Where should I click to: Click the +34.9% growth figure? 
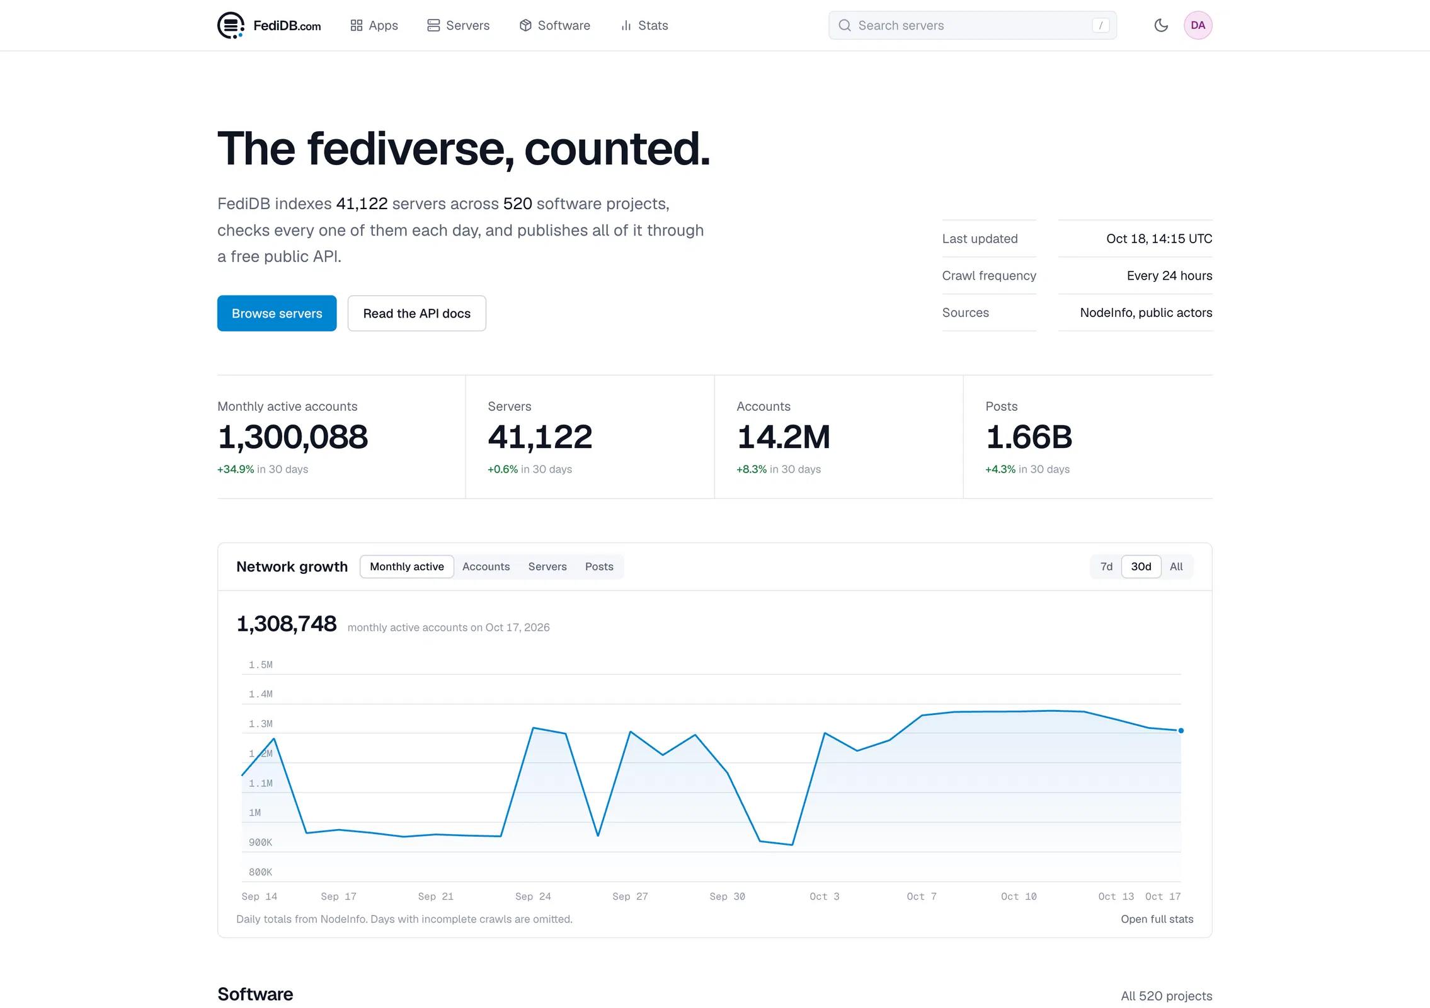pos(236,469)
